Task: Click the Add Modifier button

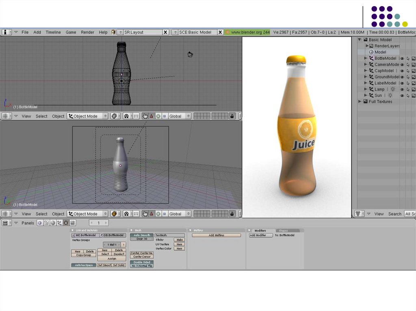Action: click(x=261, y=235)
